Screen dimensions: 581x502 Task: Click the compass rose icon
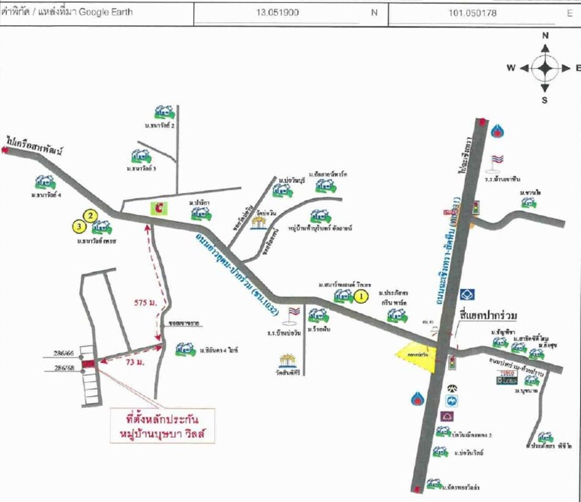[x=544, y=67]
